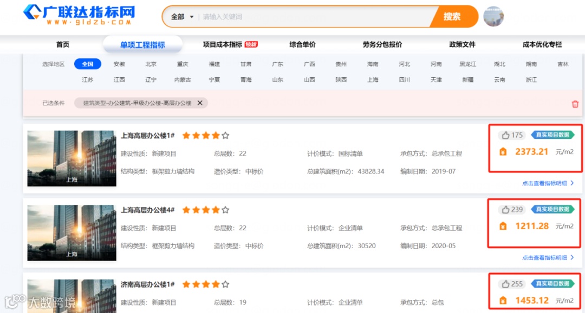
Task: Click the 43828.34 total building area value
Action: click(x=371, y=171)
